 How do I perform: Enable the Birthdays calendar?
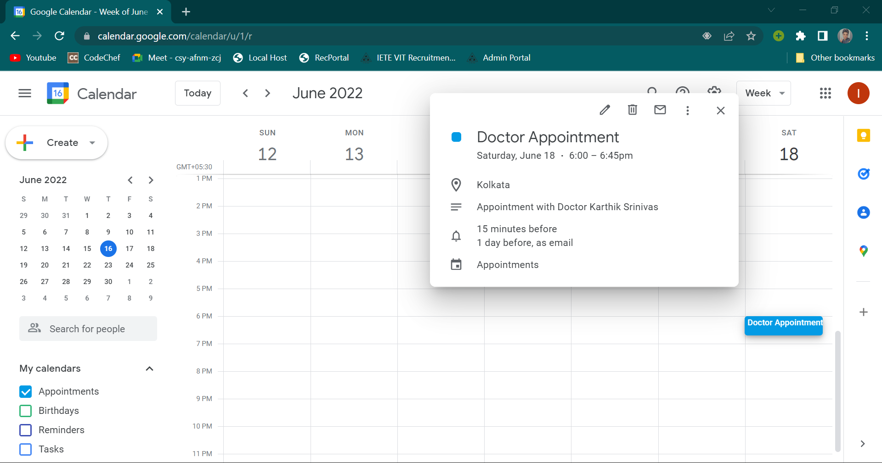pyautogui.click(x=26, y=411)
